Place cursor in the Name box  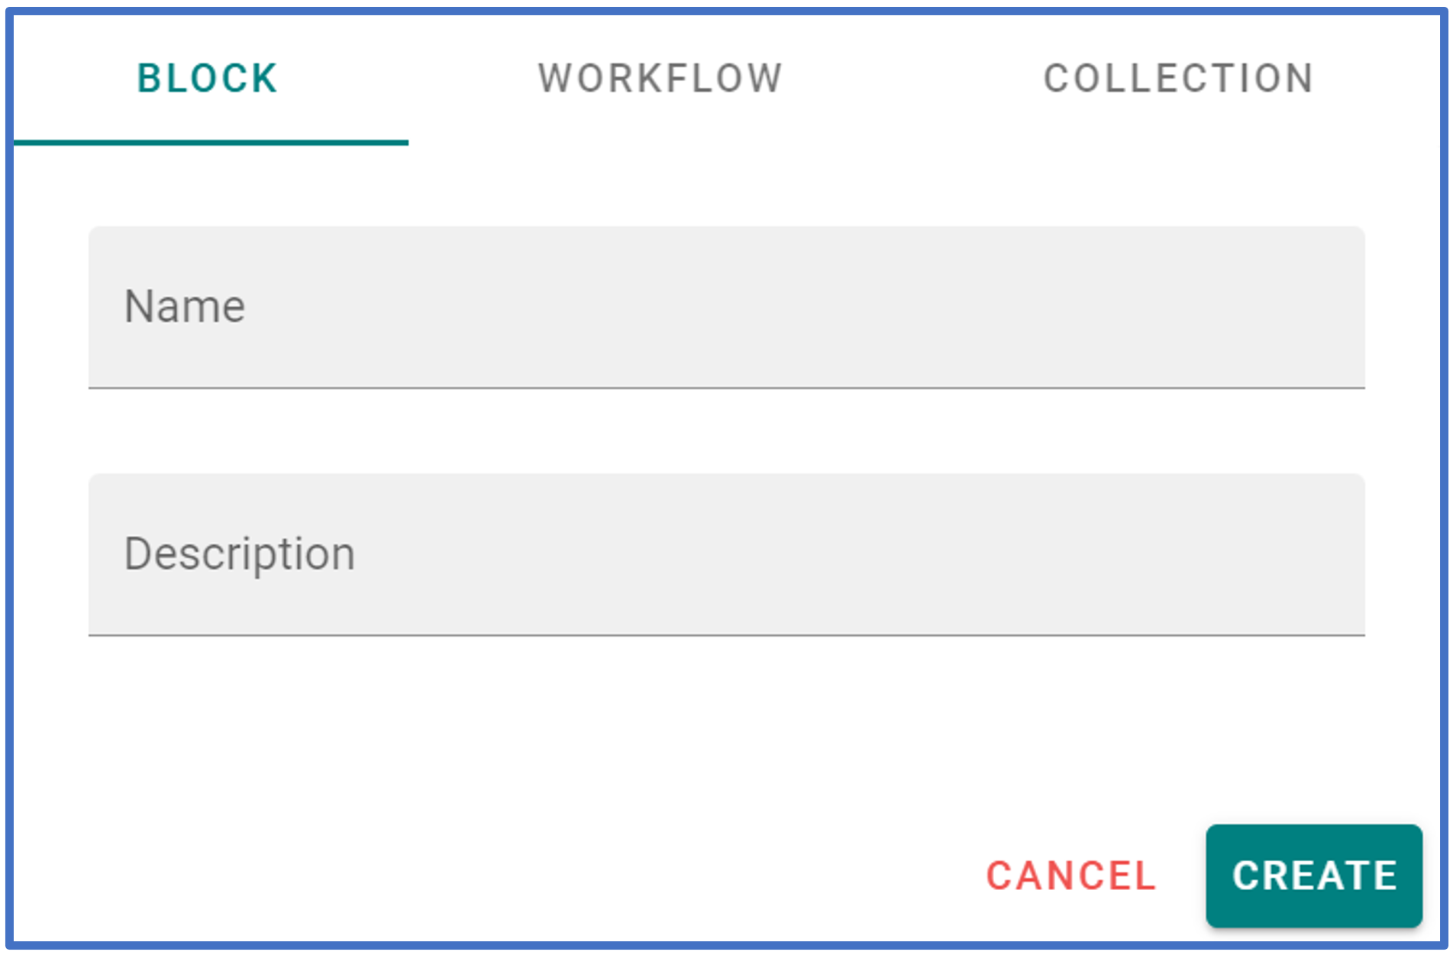[725, 307]
